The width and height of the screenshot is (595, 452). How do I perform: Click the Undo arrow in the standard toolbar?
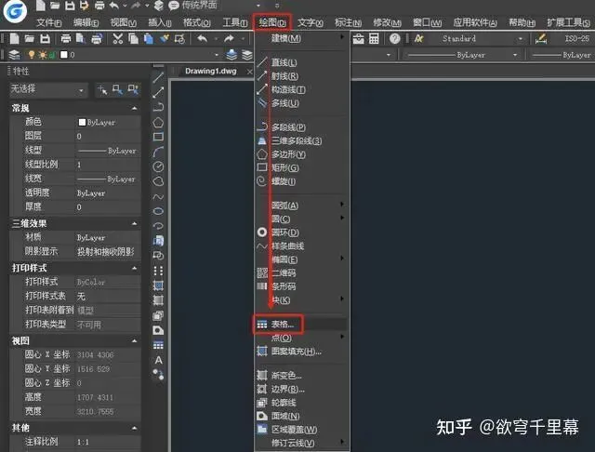(203, 39)
